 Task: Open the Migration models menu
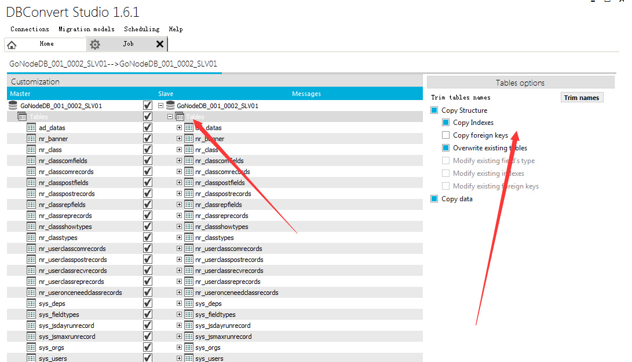click(x=87, y=29)
